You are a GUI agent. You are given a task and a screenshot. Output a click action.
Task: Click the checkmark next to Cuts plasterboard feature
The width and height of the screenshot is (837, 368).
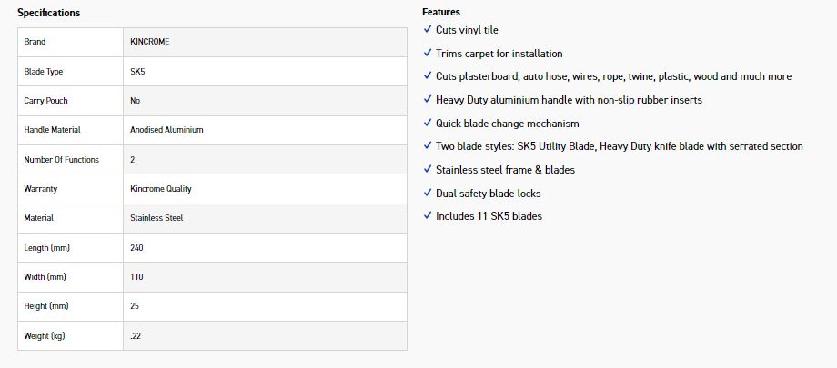point(427,75)
